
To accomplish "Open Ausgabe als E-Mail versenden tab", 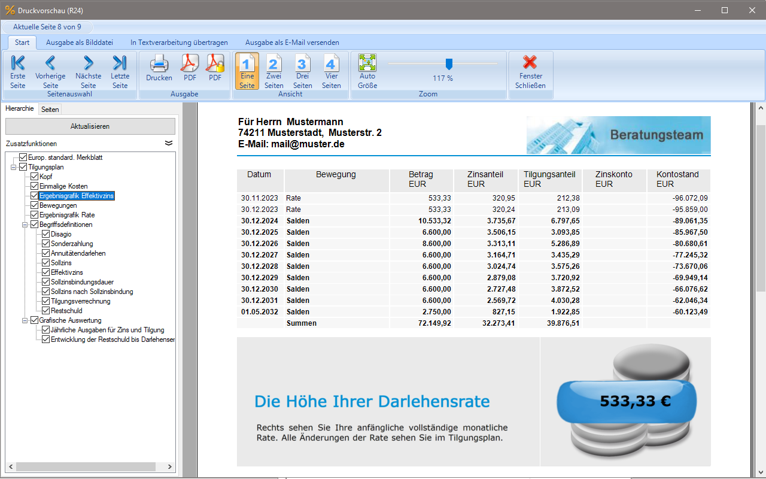I will point(292,43).
